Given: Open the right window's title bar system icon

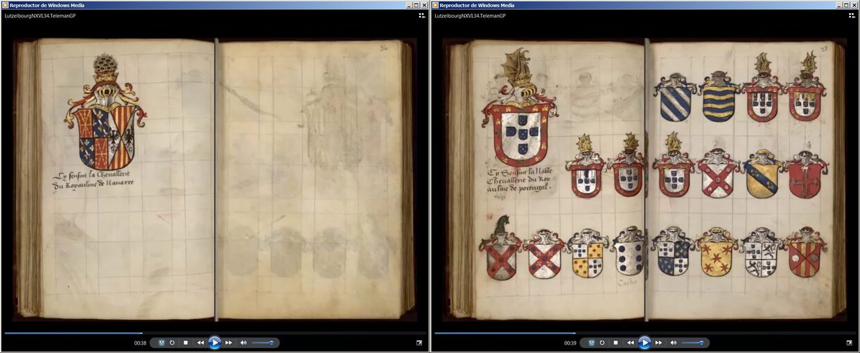Looking at the screenshot, I should click(435, 5).
